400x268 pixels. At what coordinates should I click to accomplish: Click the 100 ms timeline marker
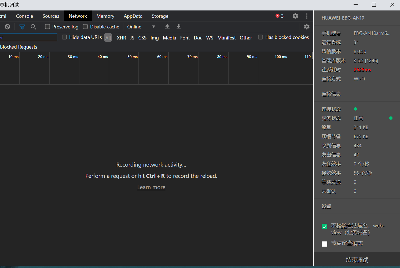point(281,57)
